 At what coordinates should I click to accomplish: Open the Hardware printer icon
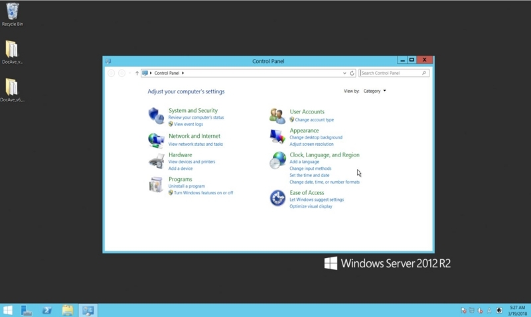tap(156, 161)
